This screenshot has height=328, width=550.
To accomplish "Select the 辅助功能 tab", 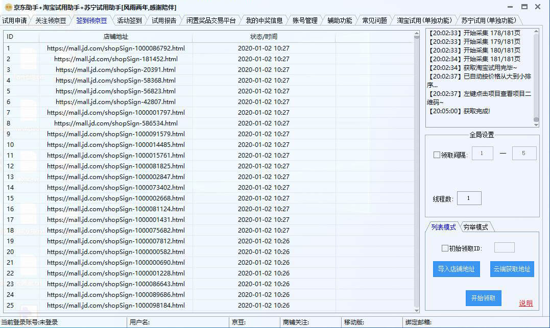I will coord(340,21).
